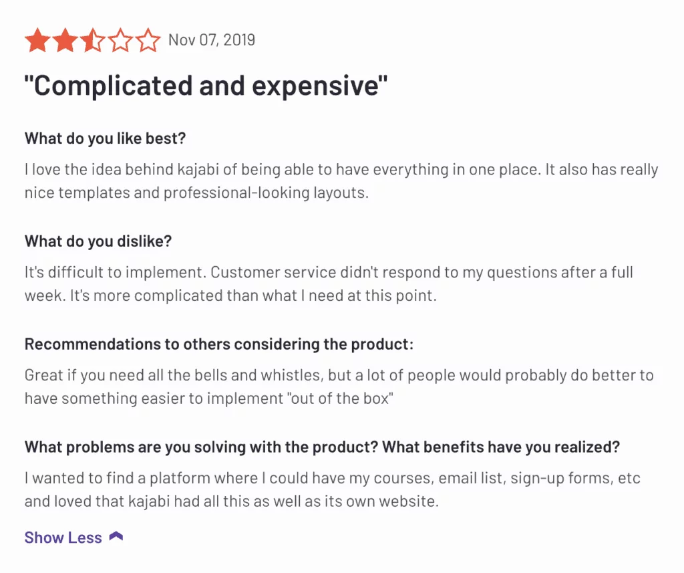The width and height of the screenshot is (684, 573).
Task: Click the "What do you like best?" heading
Action: [105, 138]
